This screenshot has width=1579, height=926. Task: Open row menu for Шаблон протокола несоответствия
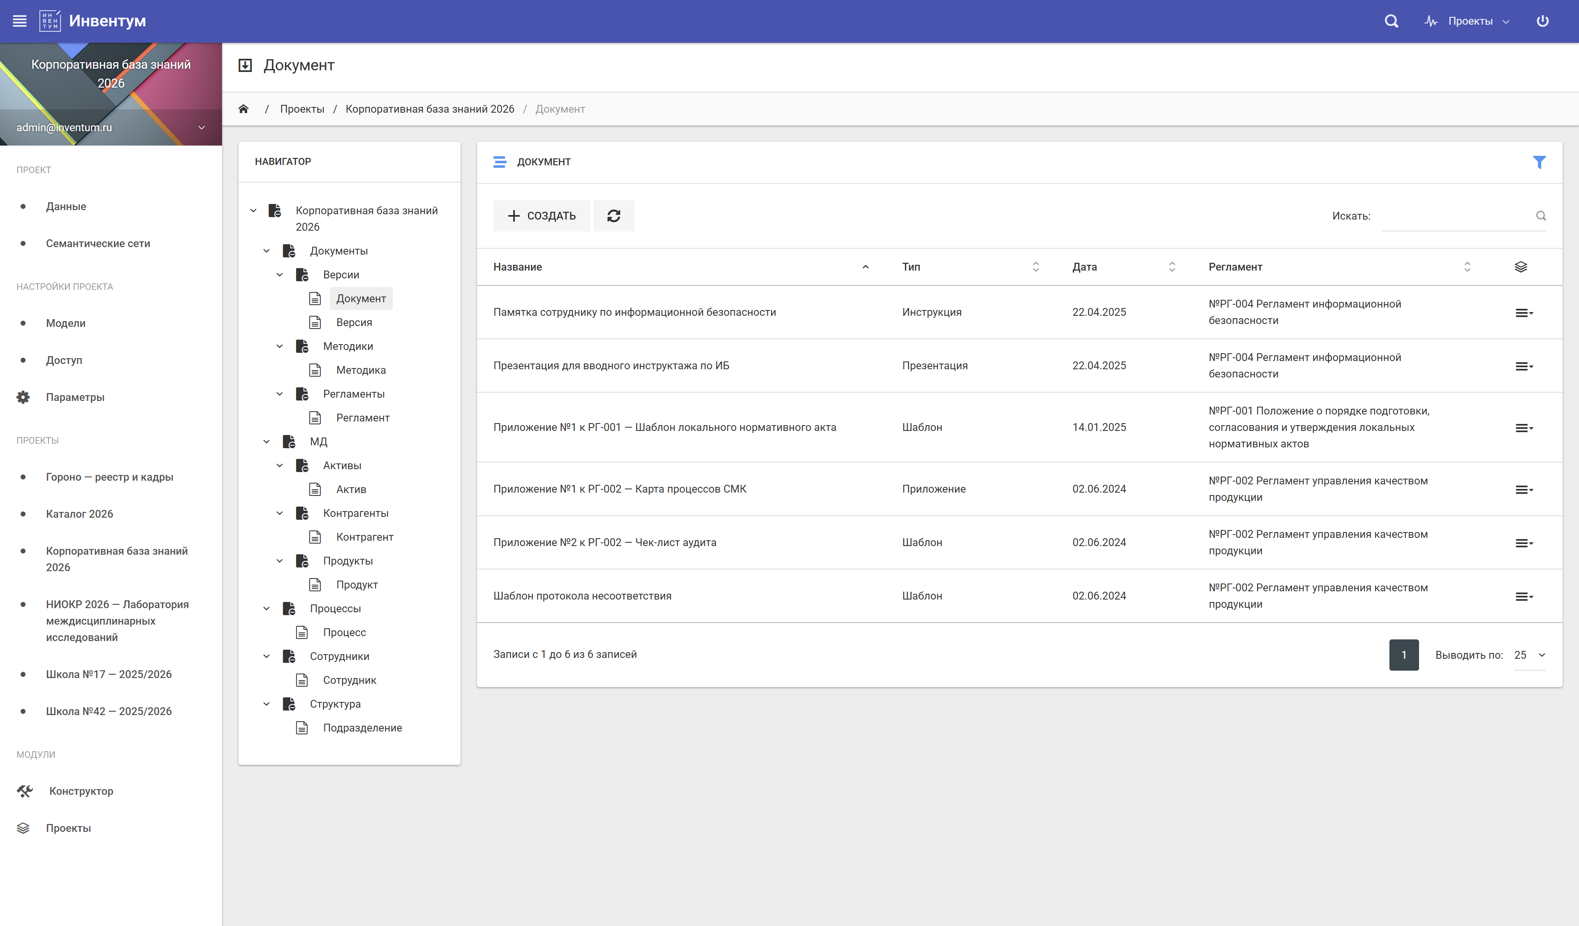(1524, 597)
